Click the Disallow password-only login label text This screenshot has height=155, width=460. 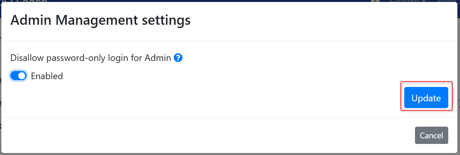click(x=91, y=58)
